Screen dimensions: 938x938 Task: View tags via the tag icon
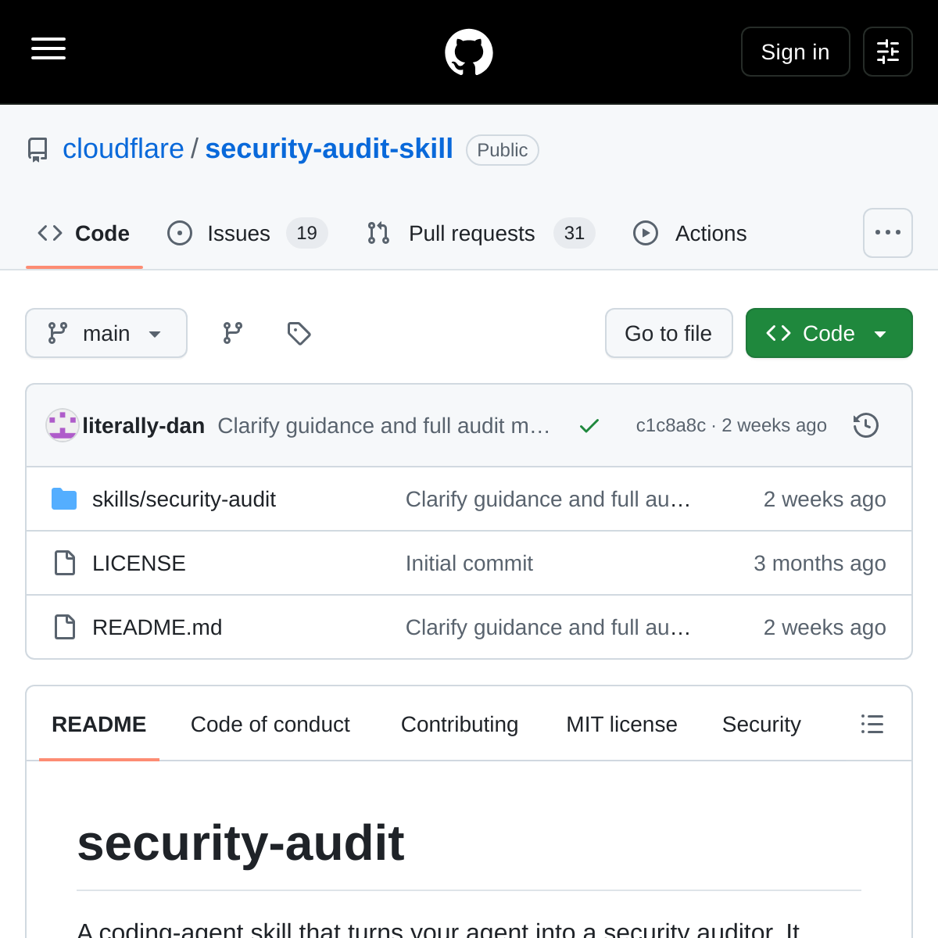[x=299, y=333]
